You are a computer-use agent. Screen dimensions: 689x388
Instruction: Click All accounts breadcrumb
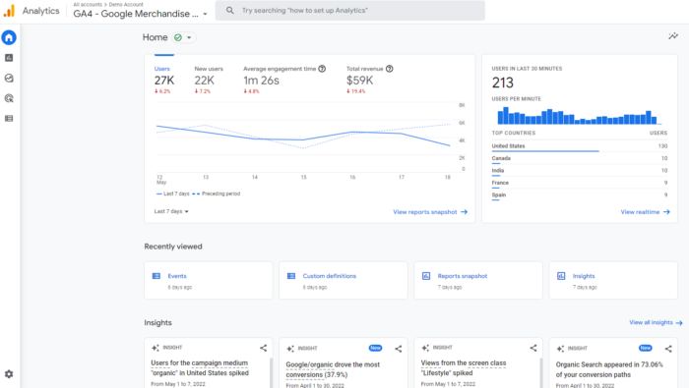pos(88,4)
